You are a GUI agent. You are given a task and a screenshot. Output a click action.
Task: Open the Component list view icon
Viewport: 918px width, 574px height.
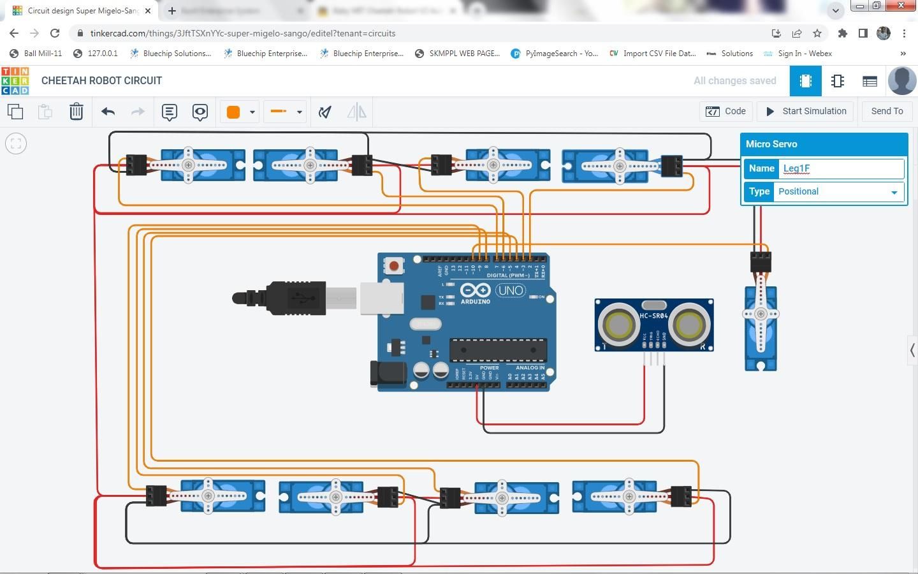coord(870,81)
